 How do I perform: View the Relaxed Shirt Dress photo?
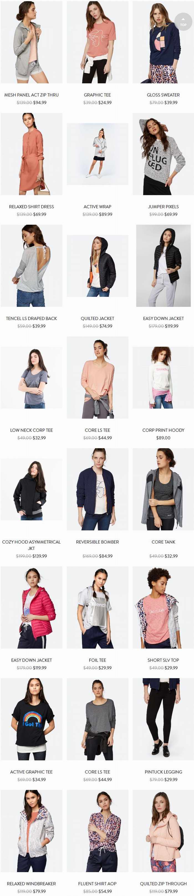[x=32, y=154]
